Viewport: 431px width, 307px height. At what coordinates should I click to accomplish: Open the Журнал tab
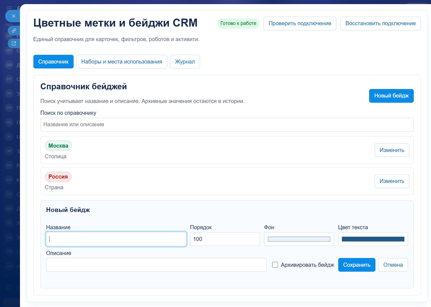pos(185,62)
